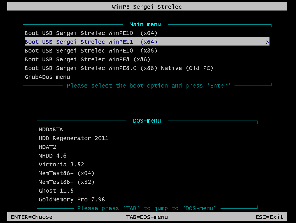
Task: Open Ghost 11.5
Action: 56,191
